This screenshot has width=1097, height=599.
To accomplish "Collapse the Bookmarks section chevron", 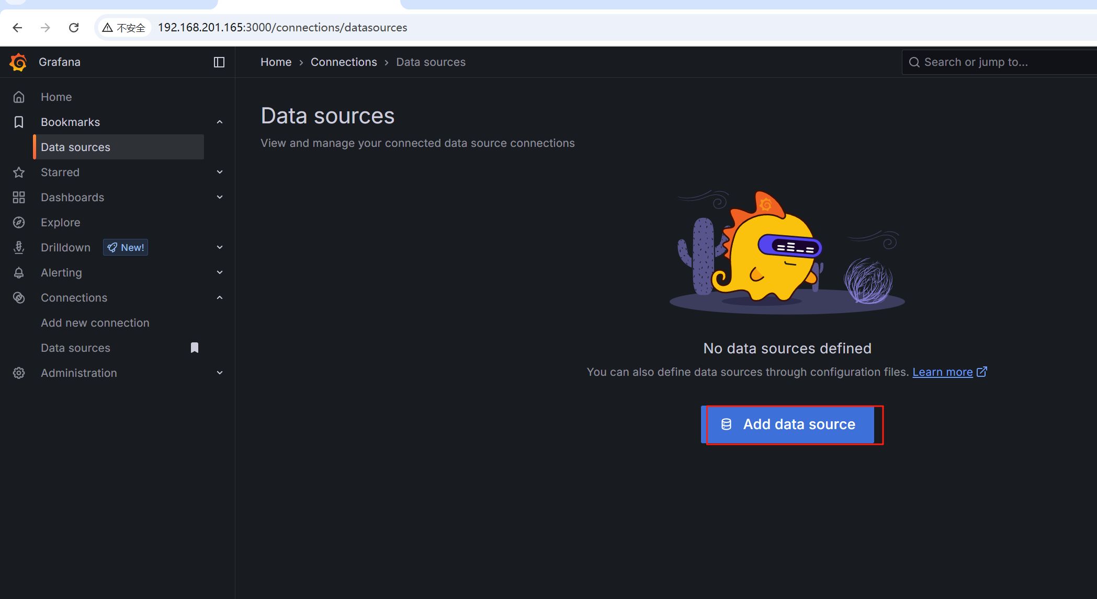I will point(220,122).
